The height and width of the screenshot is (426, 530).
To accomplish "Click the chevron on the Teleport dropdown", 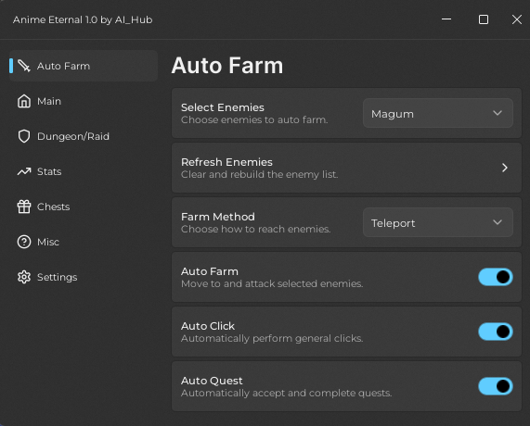I will pyautogui.click(x=498, y=222).
